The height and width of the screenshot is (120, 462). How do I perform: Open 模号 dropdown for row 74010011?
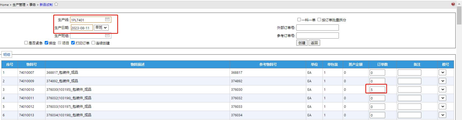(442, 98)
